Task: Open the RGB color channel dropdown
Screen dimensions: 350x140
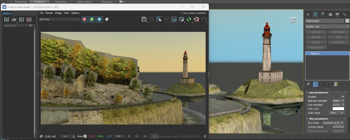Action: [x=60, y=19]
